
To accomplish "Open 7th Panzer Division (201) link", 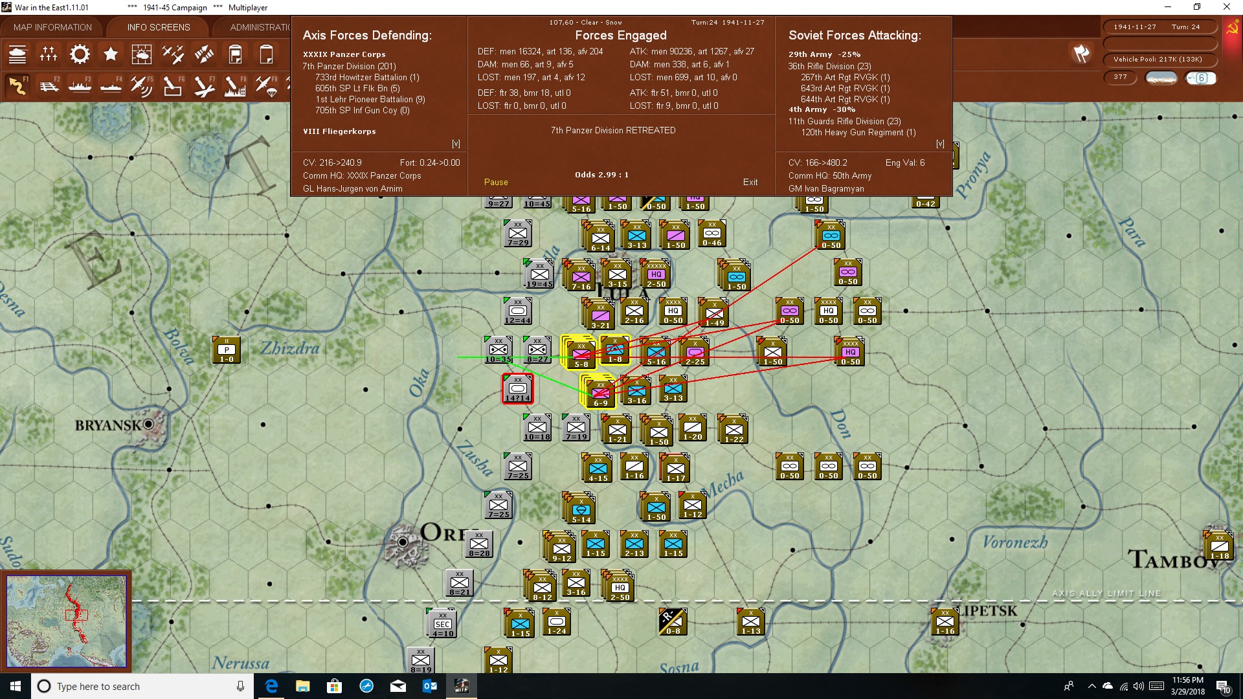I will coord(349,66).
